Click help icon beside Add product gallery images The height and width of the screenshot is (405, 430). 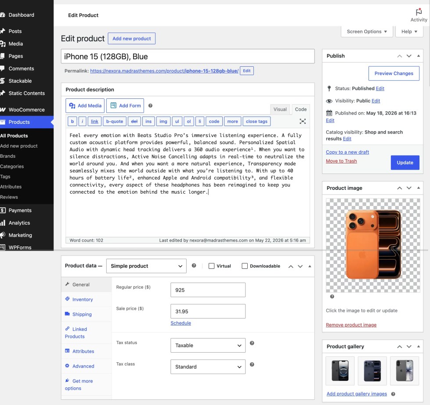[x=393, y=394]
